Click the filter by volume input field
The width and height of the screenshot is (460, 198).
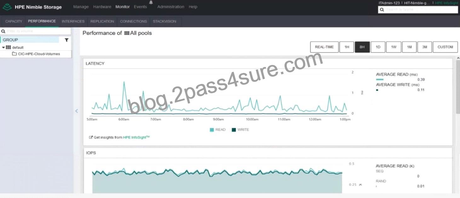coord(36,31)
